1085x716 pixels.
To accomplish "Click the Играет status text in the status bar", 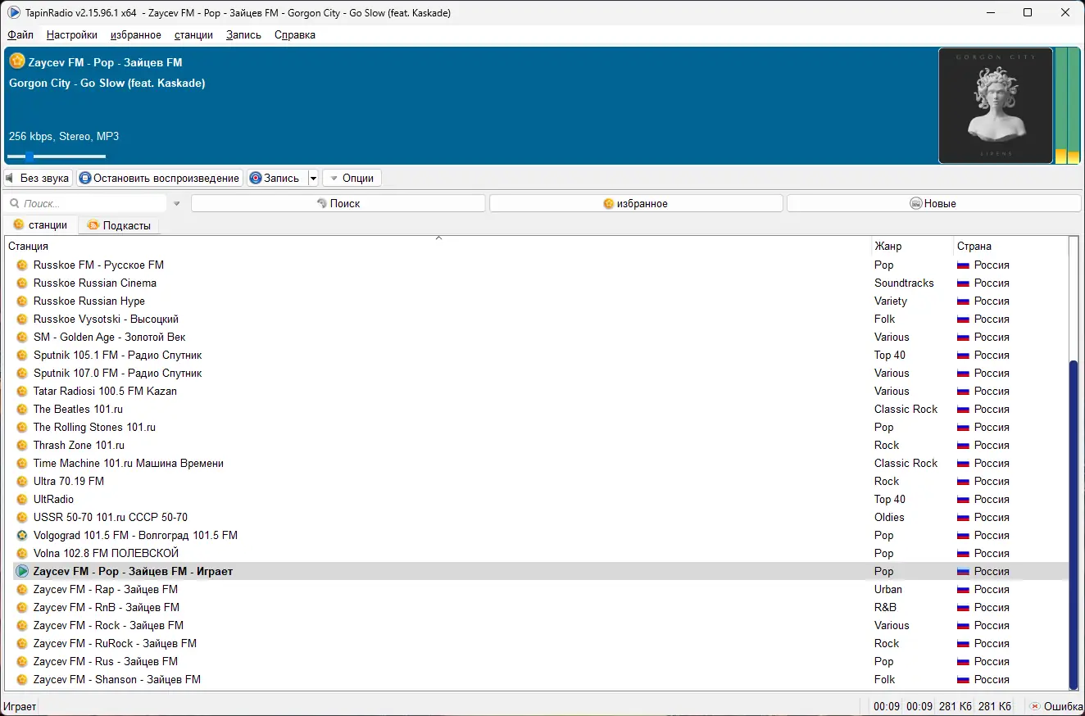I will point(20,706).
